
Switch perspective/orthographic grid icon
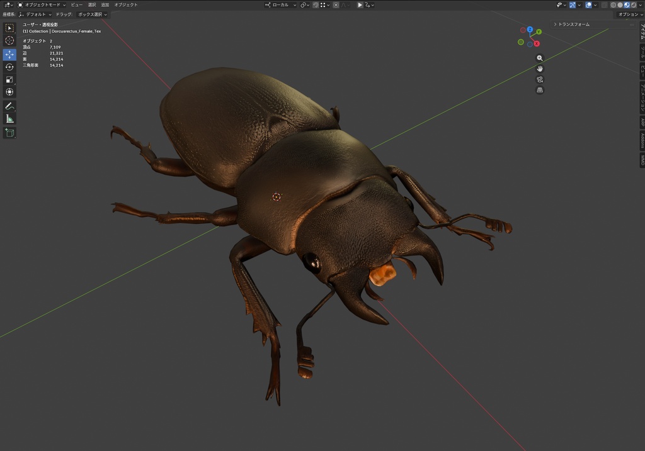[x=540, y=90]
